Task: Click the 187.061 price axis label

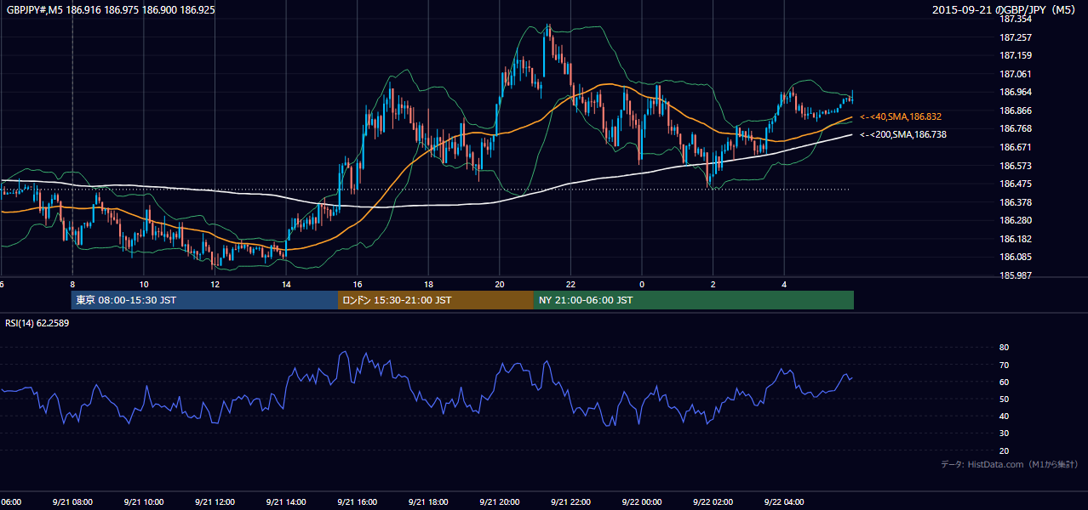Action: [x=1016, y=74]
